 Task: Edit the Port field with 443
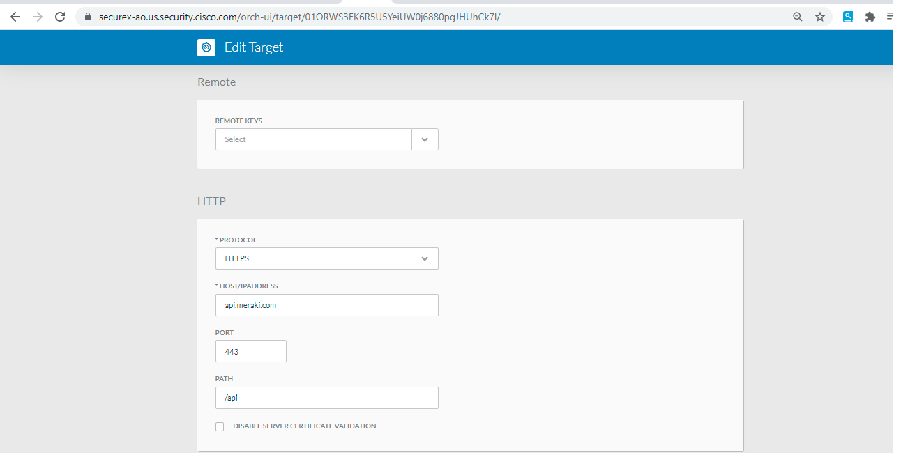pyautogui.click(x=250, y=351)
